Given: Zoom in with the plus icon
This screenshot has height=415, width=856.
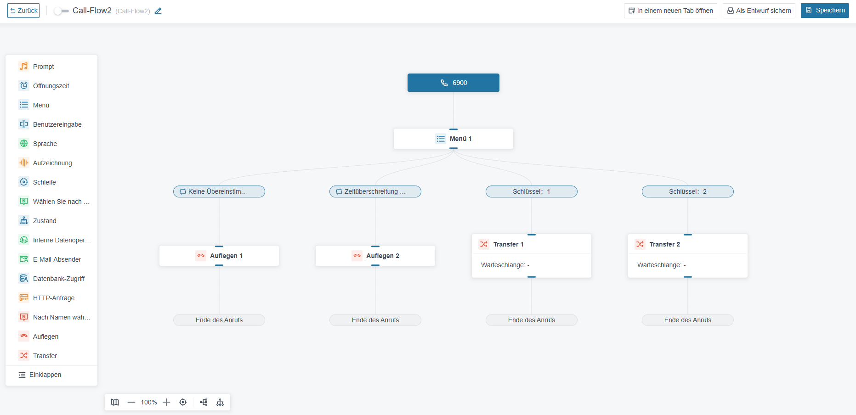Looking at the screenshot, I should click(x=166, y=402).
